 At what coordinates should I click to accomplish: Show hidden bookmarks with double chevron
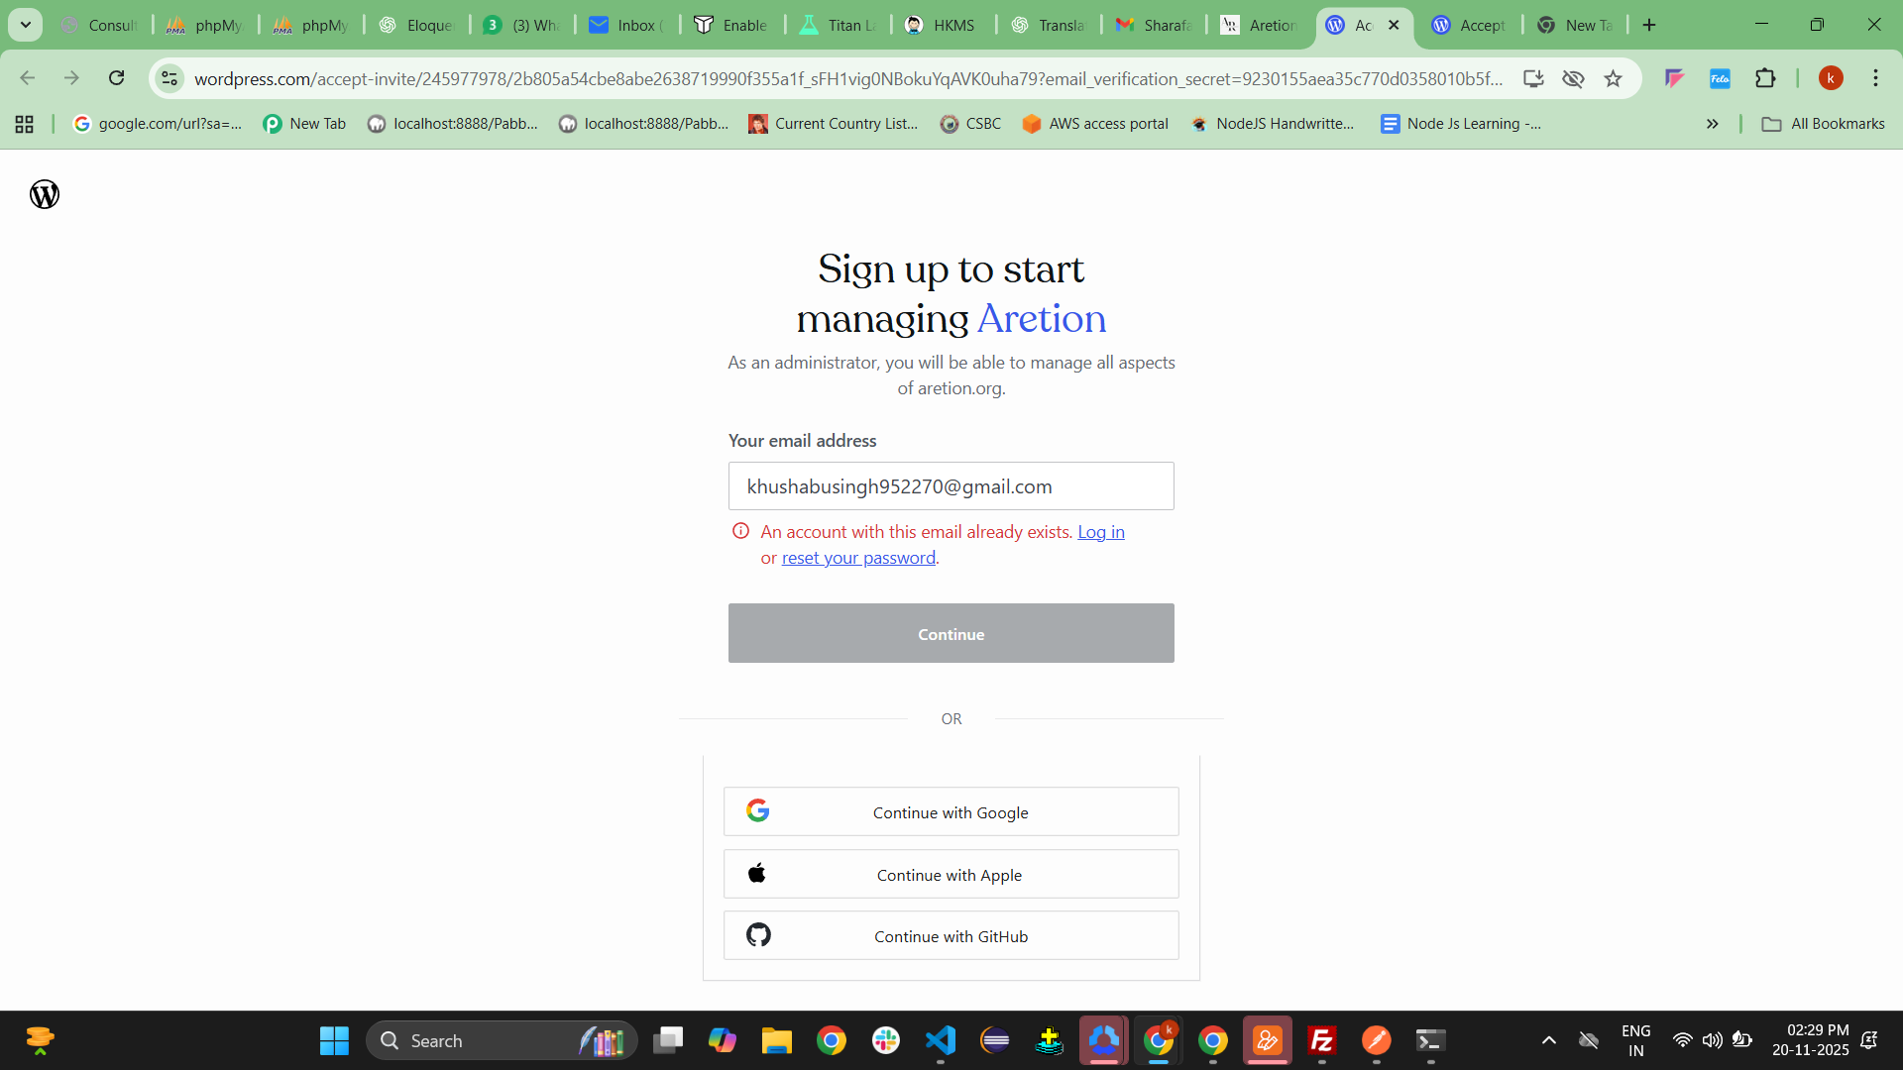[1712, 124]
